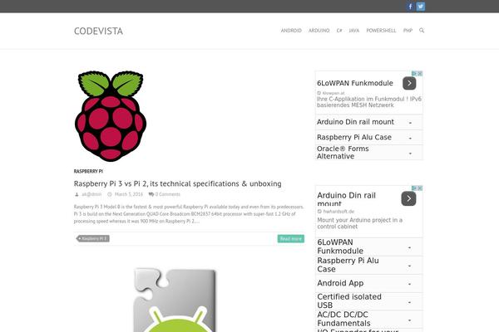Click 'Ihre C-Applikation im Funkmodul' ad description

[369, 102]
